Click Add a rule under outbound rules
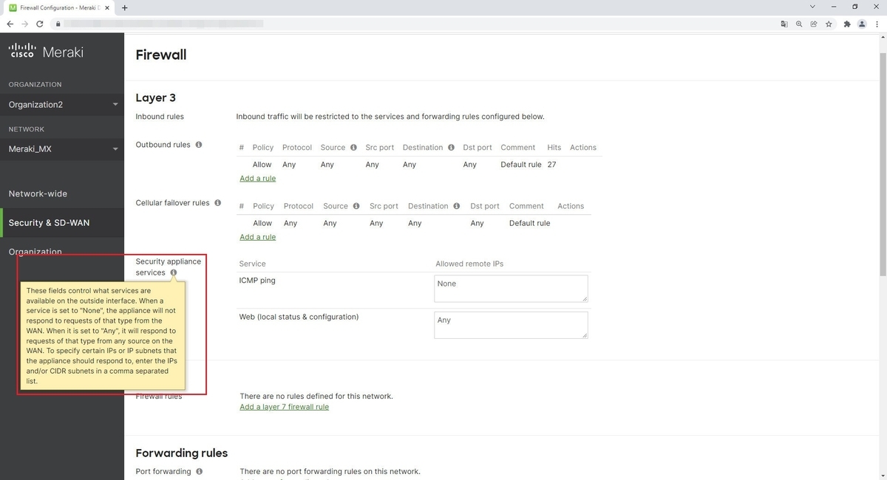Screen dimensions: 887x480 point(257,178)
